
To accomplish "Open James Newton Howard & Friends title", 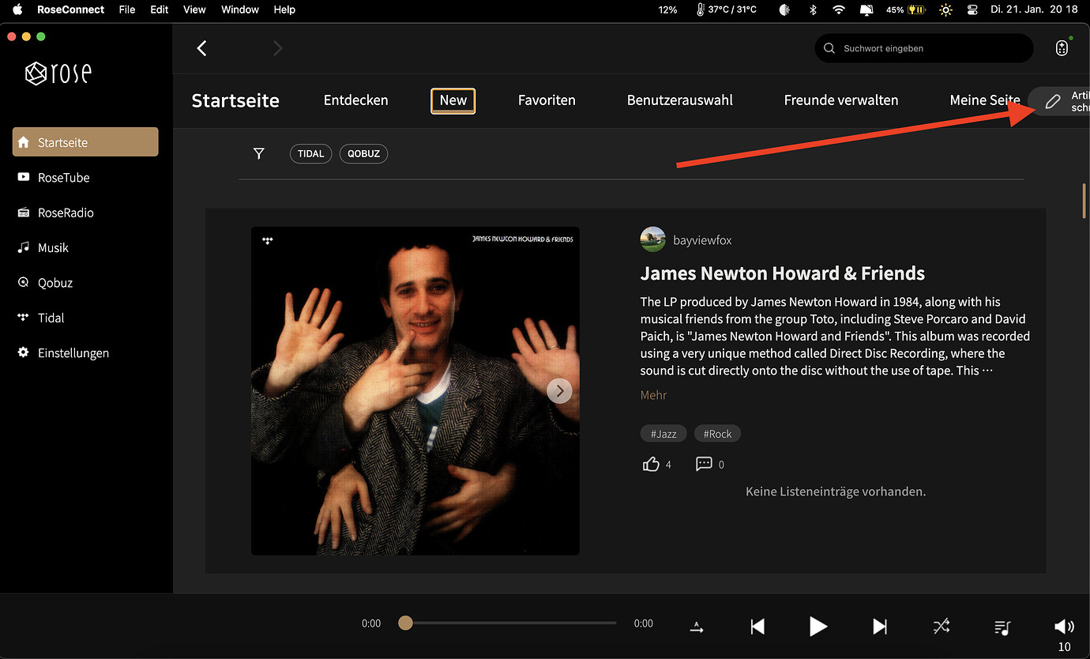I will [x=783, y=273].
